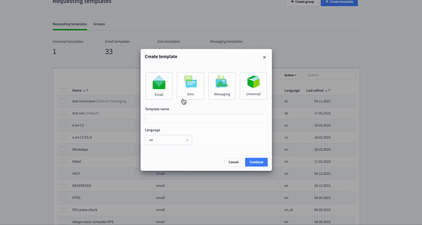Click the Create group button
The height and width of the screenshot is (225, 422).
click(302, 2)
